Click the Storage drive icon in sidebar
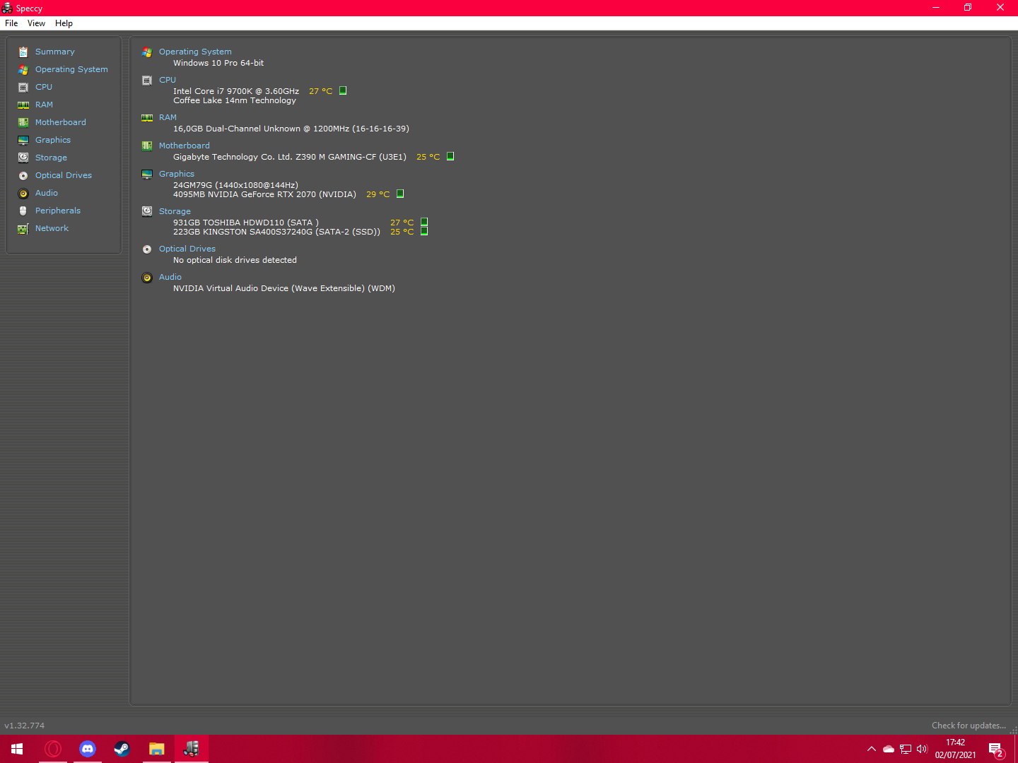 pyautogui.click(x=23, y=158)
